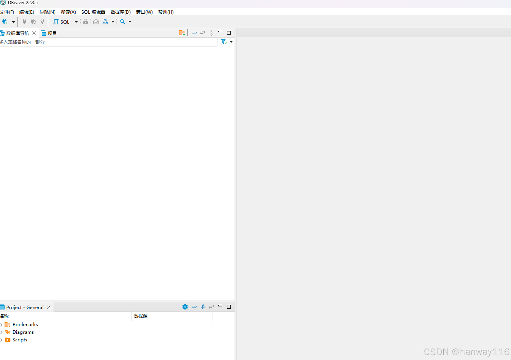The width and height of the screenshot is (511, 360).
Task: Expand the Scripts folder
Action: tap(2, 340)
